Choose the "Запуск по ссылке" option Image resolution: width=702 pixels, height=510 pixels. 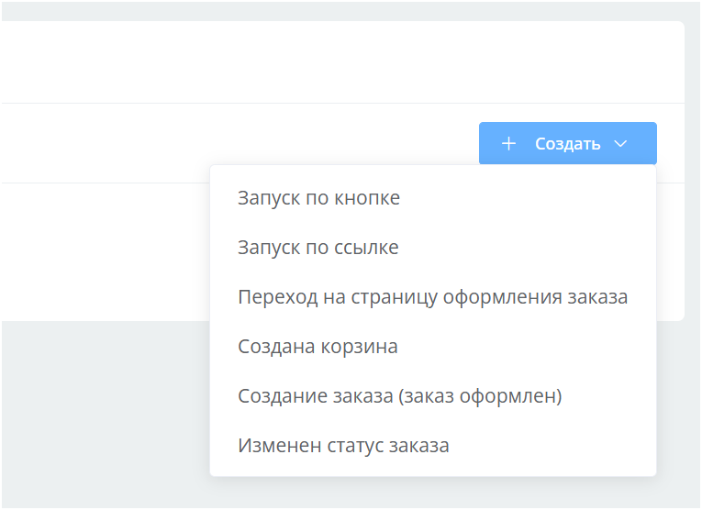pos(318,248)
